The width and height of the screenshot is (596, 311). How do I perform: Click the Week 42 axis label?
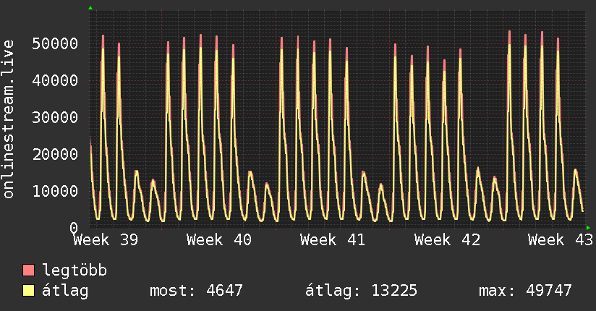tap(448, 240)
